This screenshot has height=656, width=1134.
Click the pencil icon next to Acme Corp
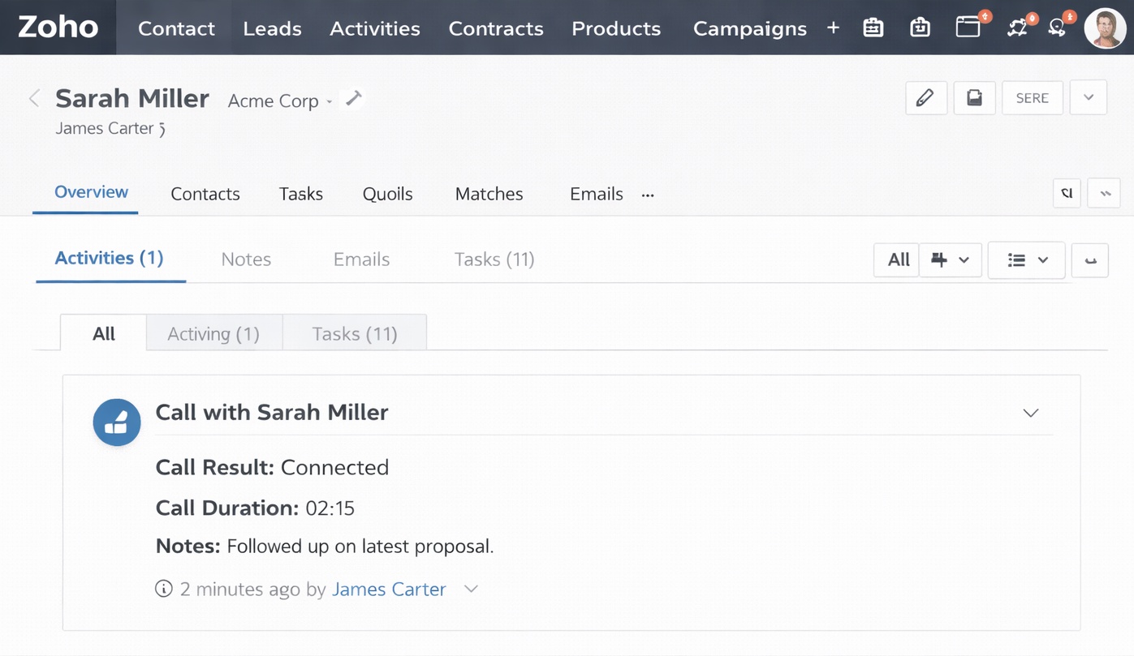click(x=353, y=99)
